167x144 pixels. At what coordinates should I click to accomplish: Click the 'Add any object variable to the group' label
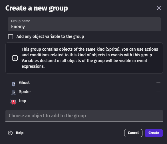(x=50, y=36)
